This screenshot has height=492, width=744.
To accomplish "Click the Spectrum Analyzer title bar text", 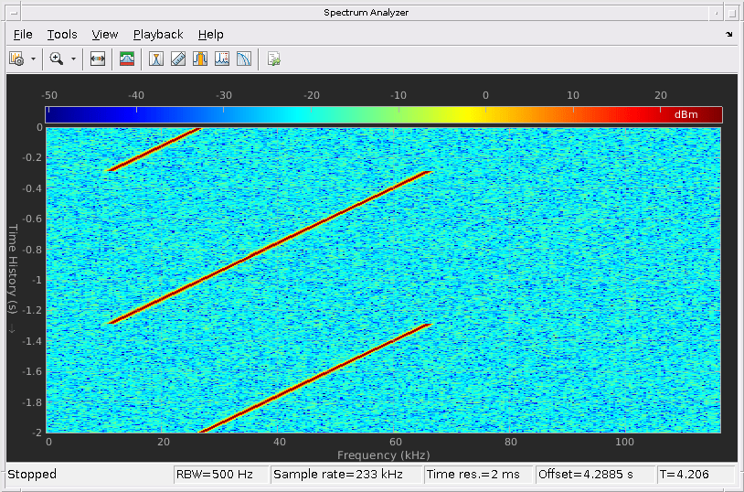I will point(366,13).
